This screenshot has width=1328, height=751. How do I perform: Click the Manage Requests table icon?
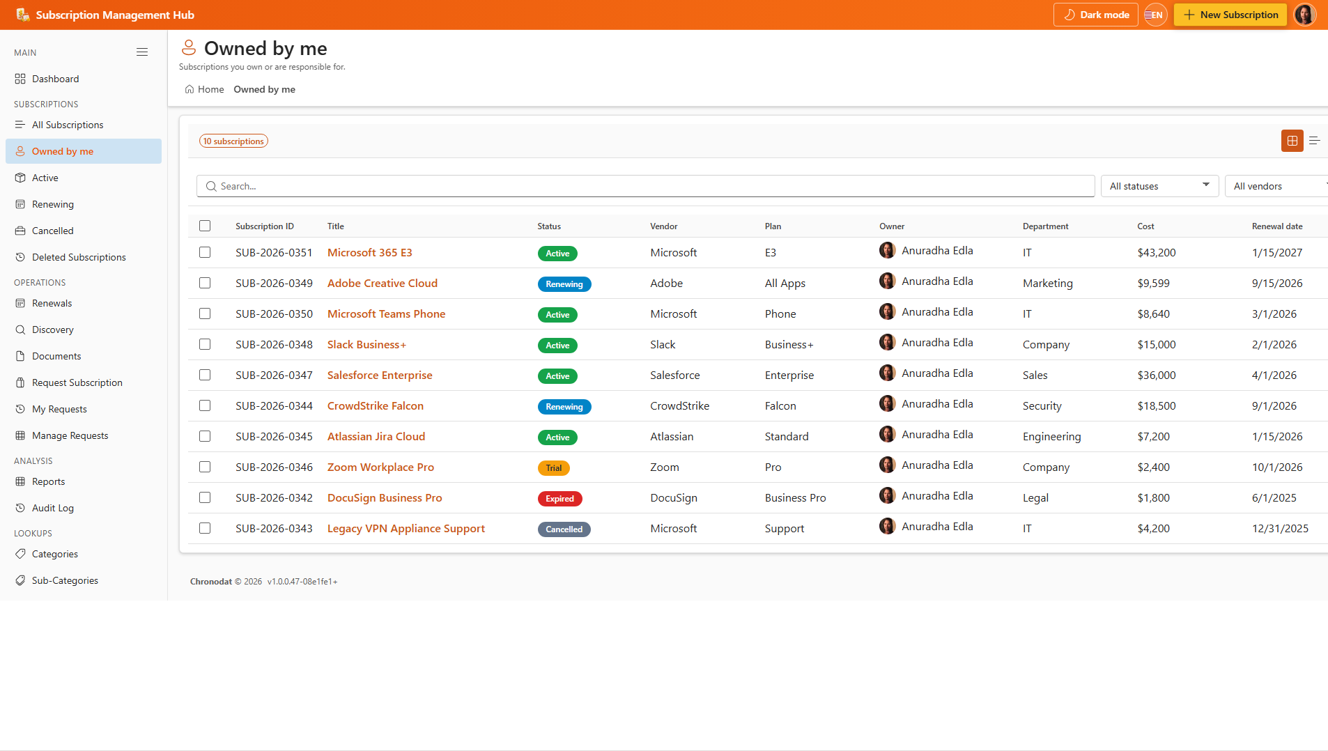[x=20, y=435]
